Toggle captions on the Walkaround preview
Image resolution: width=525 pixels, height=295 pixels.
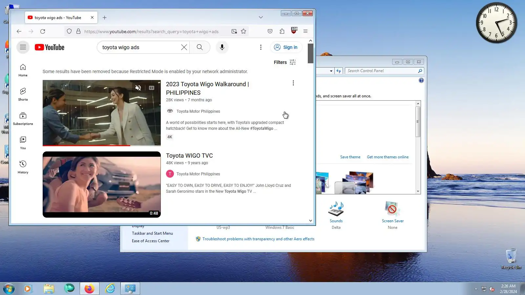(x=152, y=88)
